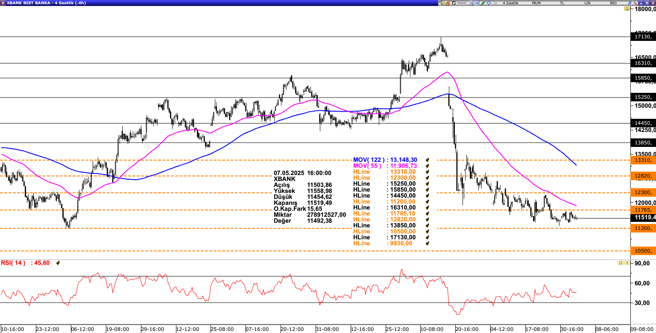This screenshot has height=333, width=656.
Task: Click the current price tag 11519
Action: pyautogui.click(x=643, y=218)
